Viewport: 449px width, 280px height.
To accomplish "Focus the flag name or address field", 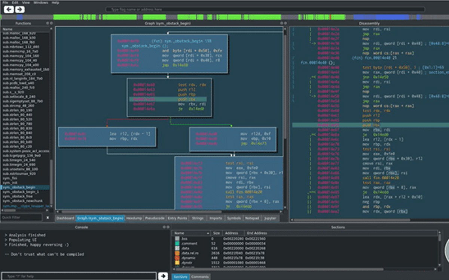I will [x=265, y=9].
